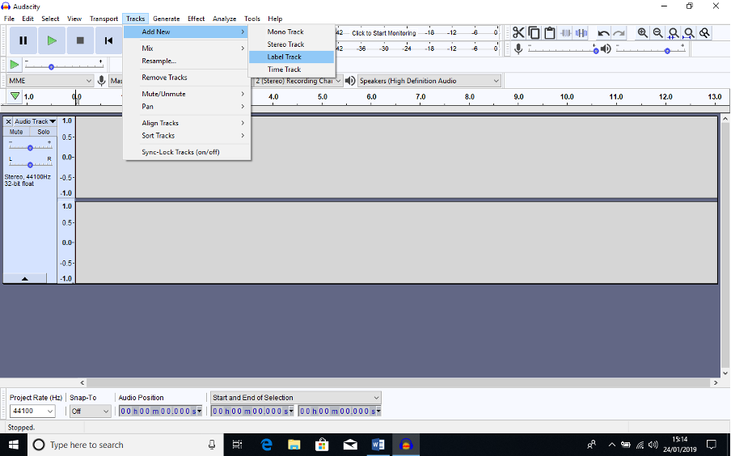Click the Paste clipboard icon
The image size is (731, 456).
[550, 32]
